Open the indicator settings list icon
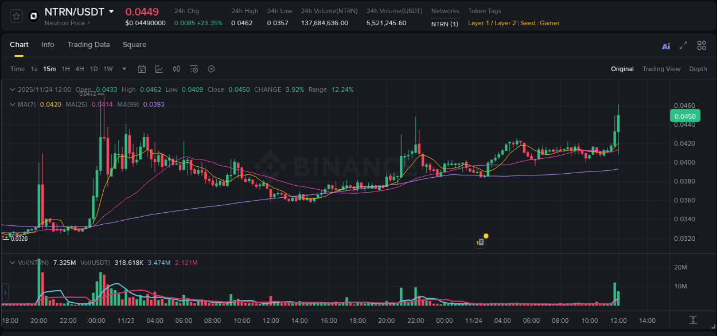This screenshot has width=717, height=336. coord(193,69)
